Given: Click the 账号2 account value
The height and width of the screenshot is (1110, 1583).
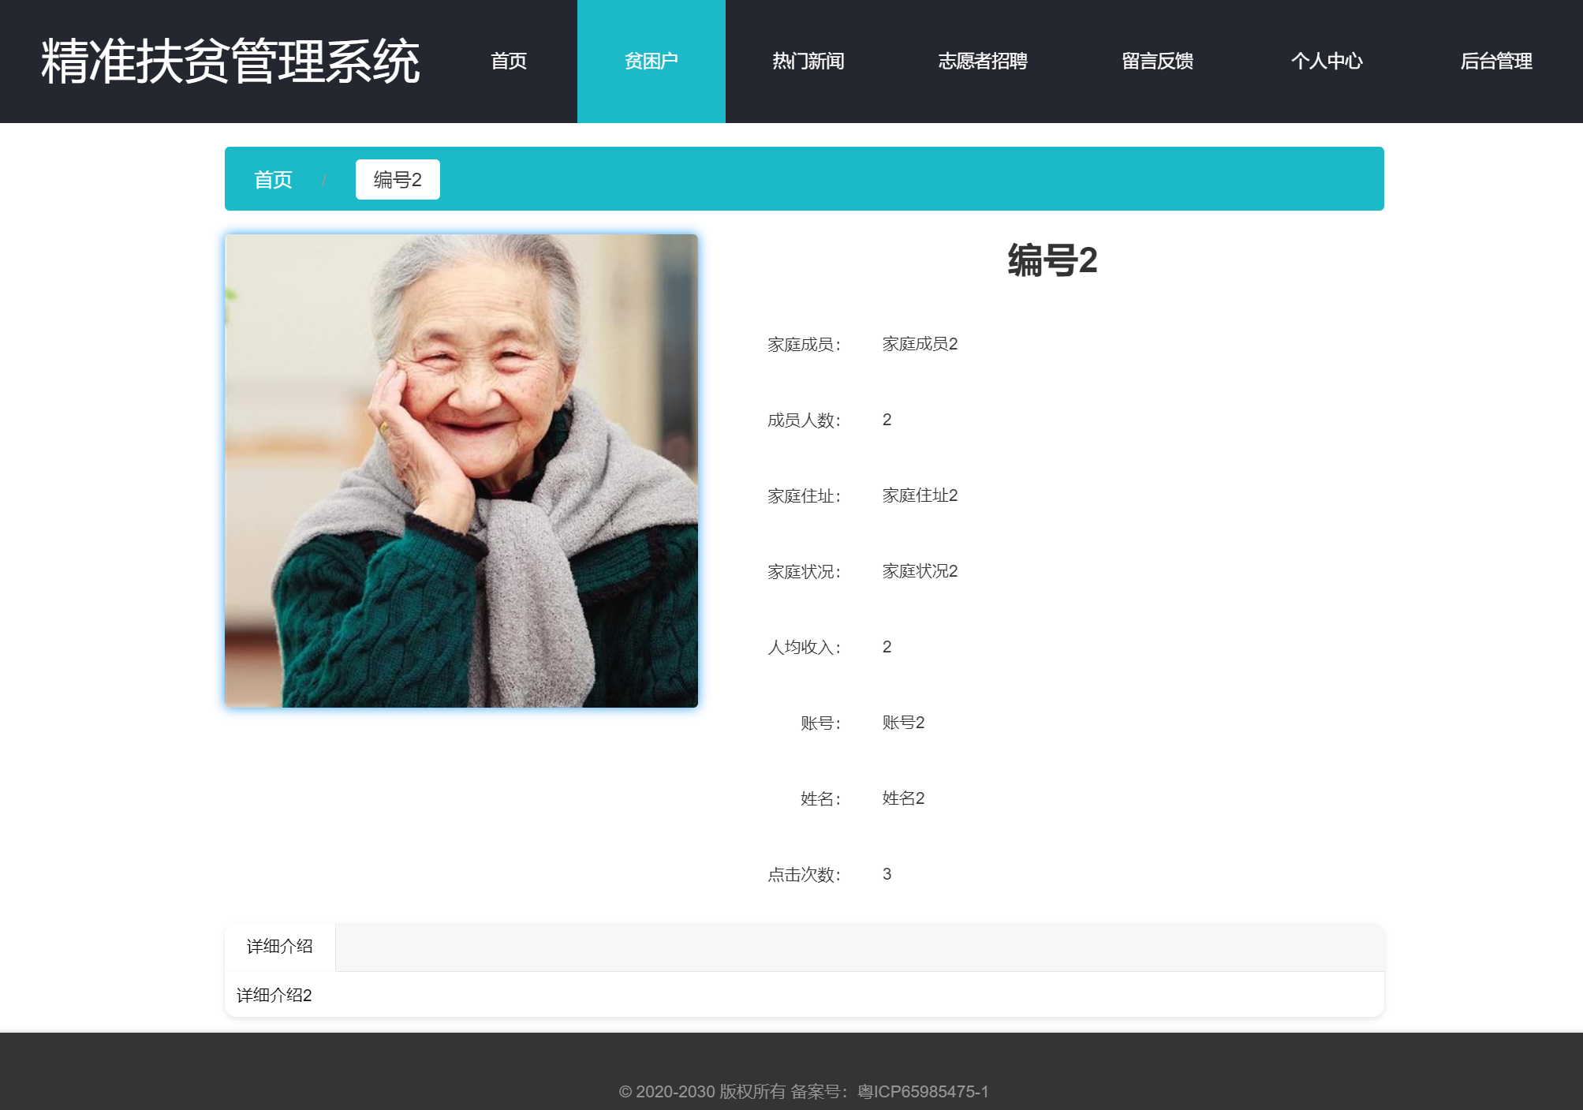Looking at the screenshot, I should (x=903, y=723).
